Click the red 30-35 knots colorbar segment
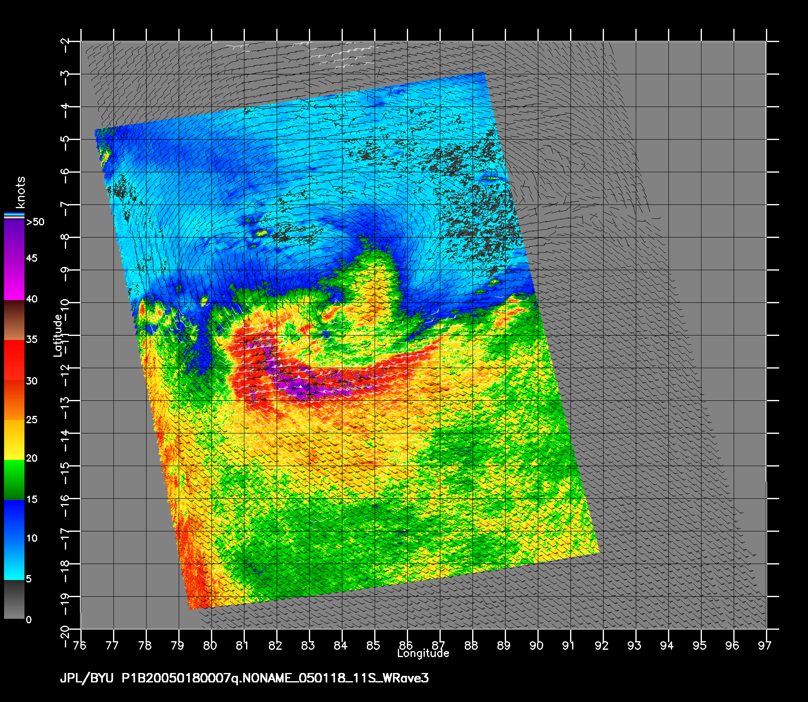 point(14,360)
